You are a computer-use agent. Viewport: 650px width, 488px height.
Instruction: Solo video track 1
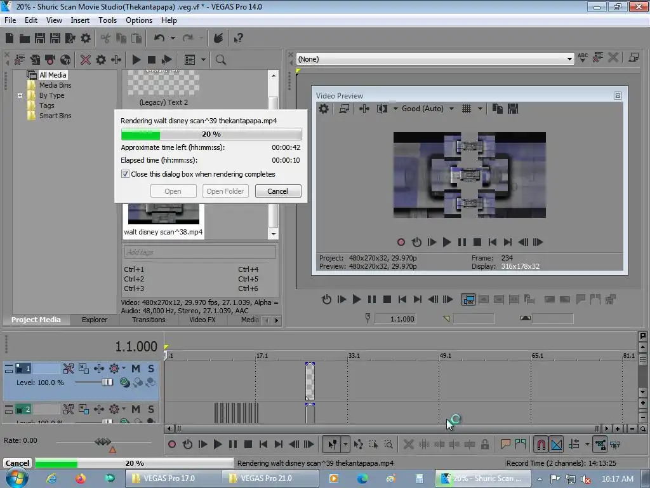tap(151, 368)
